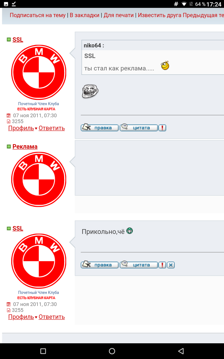The height and width of the screenshot is (359, 224).
Task: Select В закладки link in top bar
Action: [85, 15]
